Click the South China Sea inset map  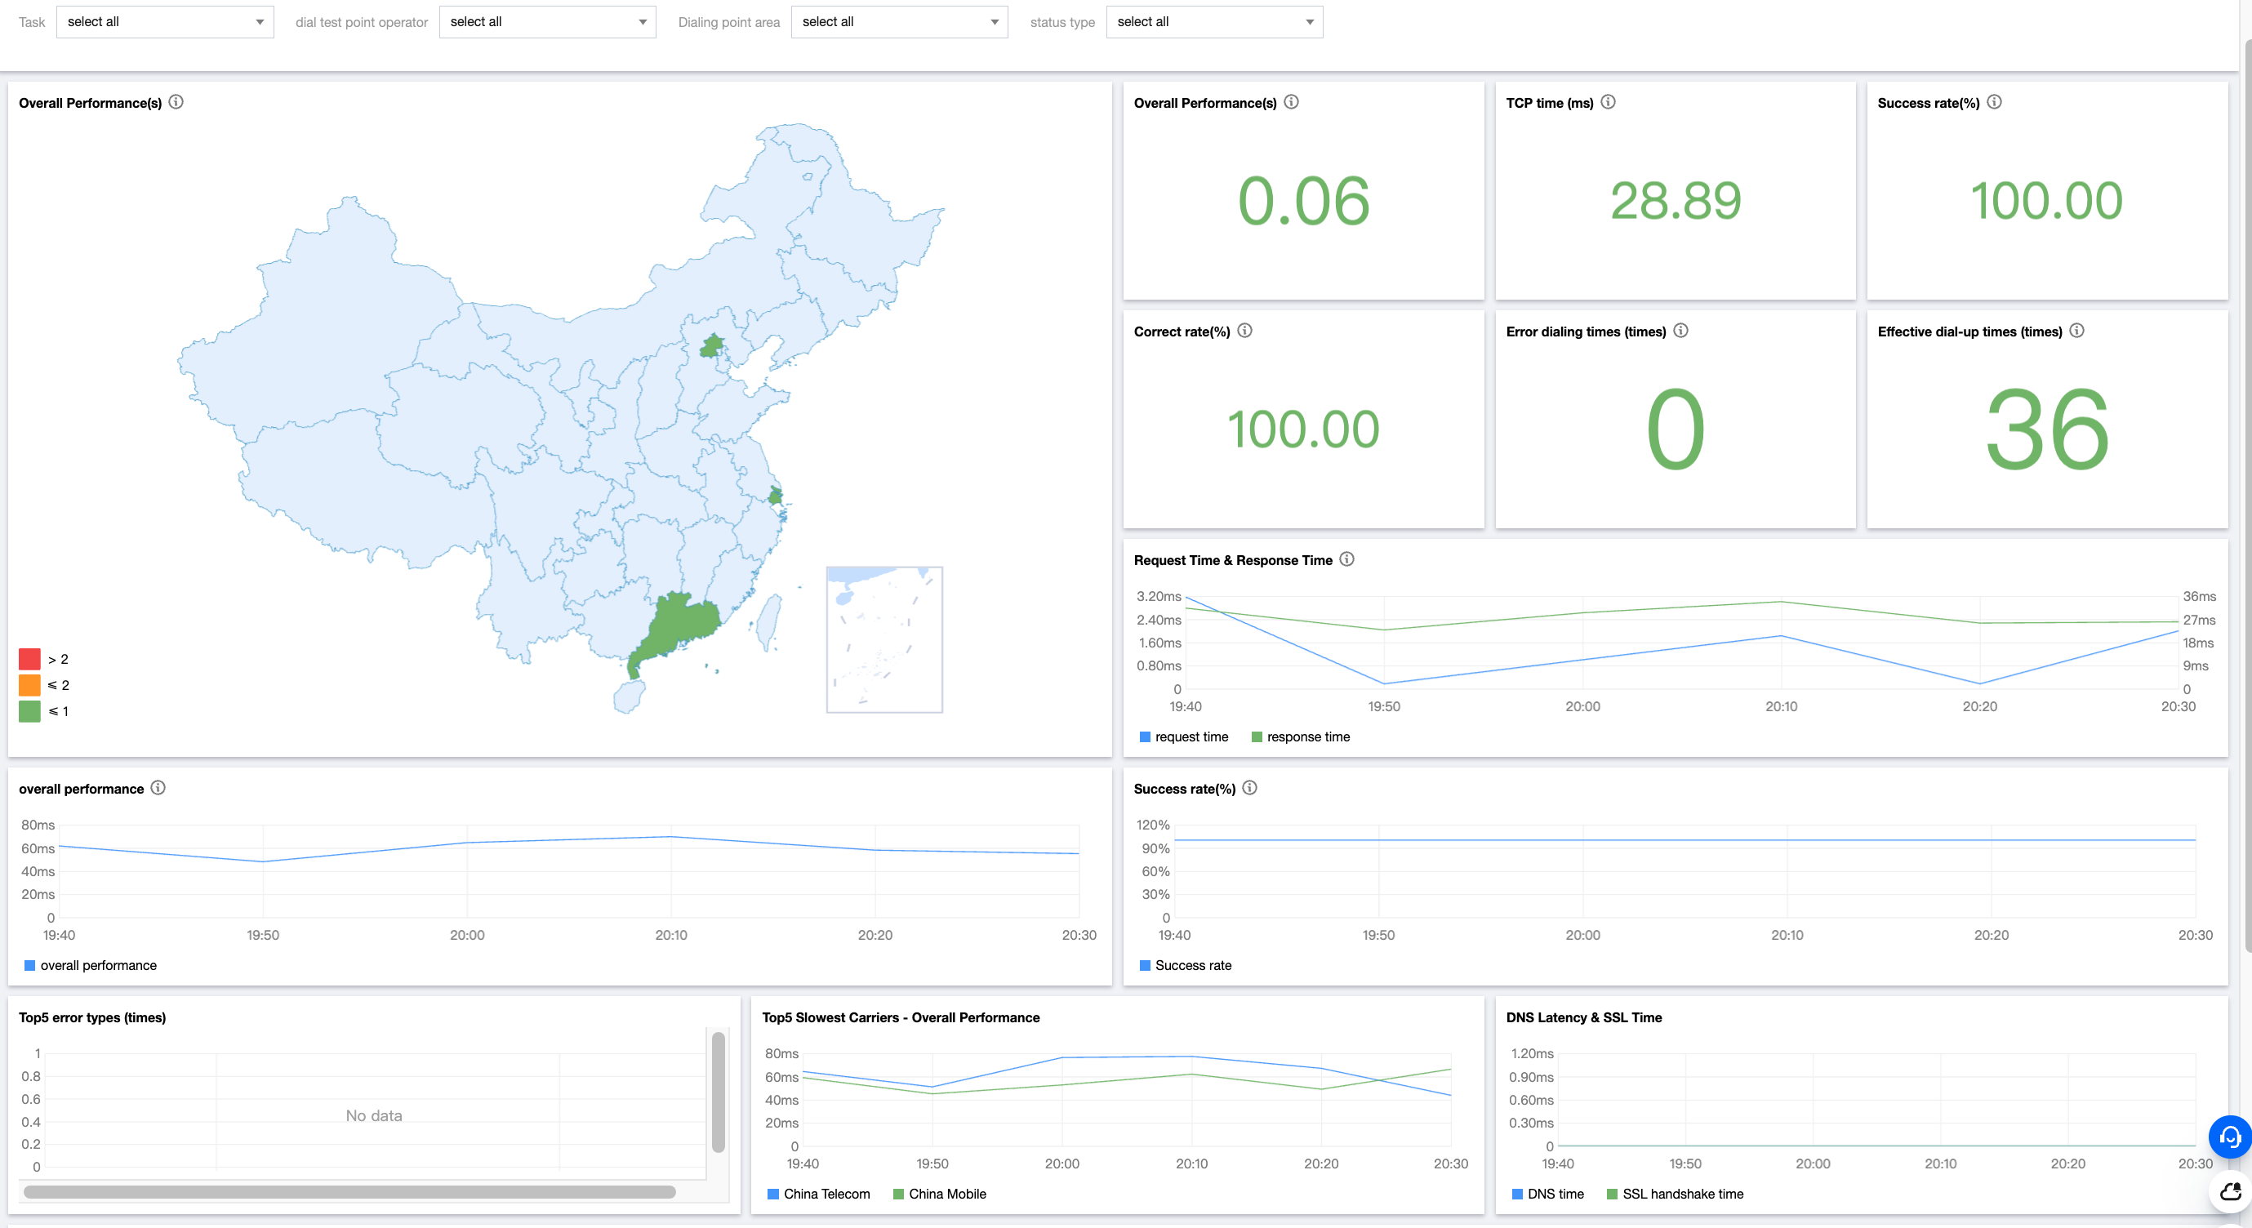pyautogui.click(x=883, y=640)
